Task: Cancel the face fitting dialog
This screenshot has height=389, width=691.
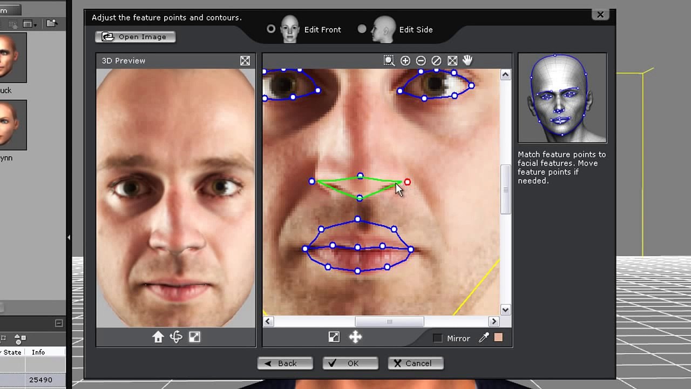Action: pyautogui.click(x=416, y=363)
